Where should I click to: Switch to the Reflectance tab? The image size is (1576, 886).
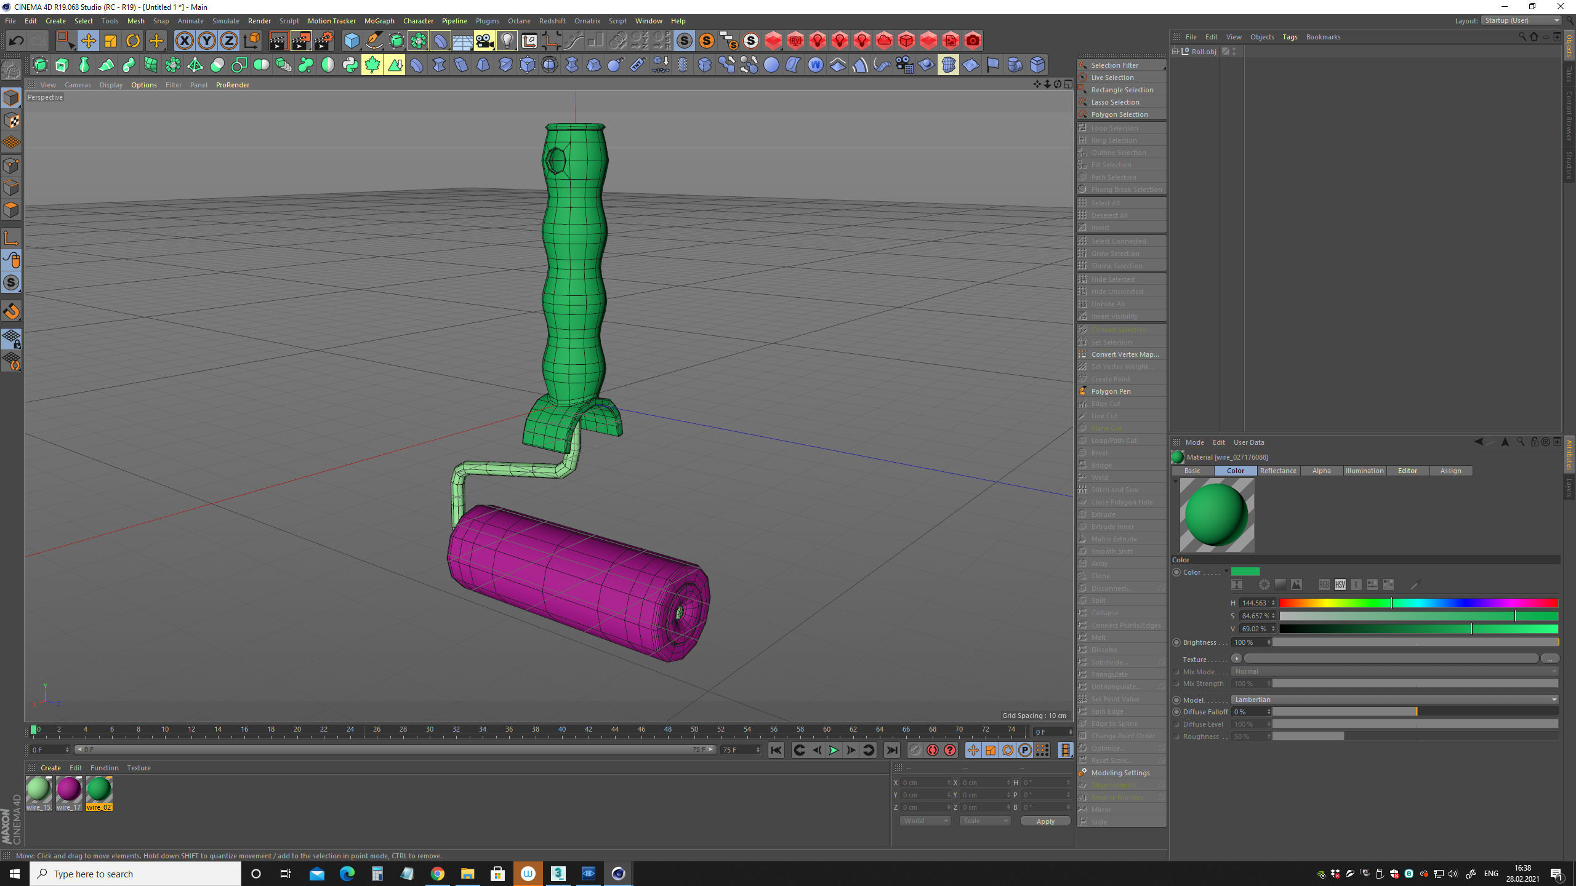pyautogui.click(x=1279, y=471)
